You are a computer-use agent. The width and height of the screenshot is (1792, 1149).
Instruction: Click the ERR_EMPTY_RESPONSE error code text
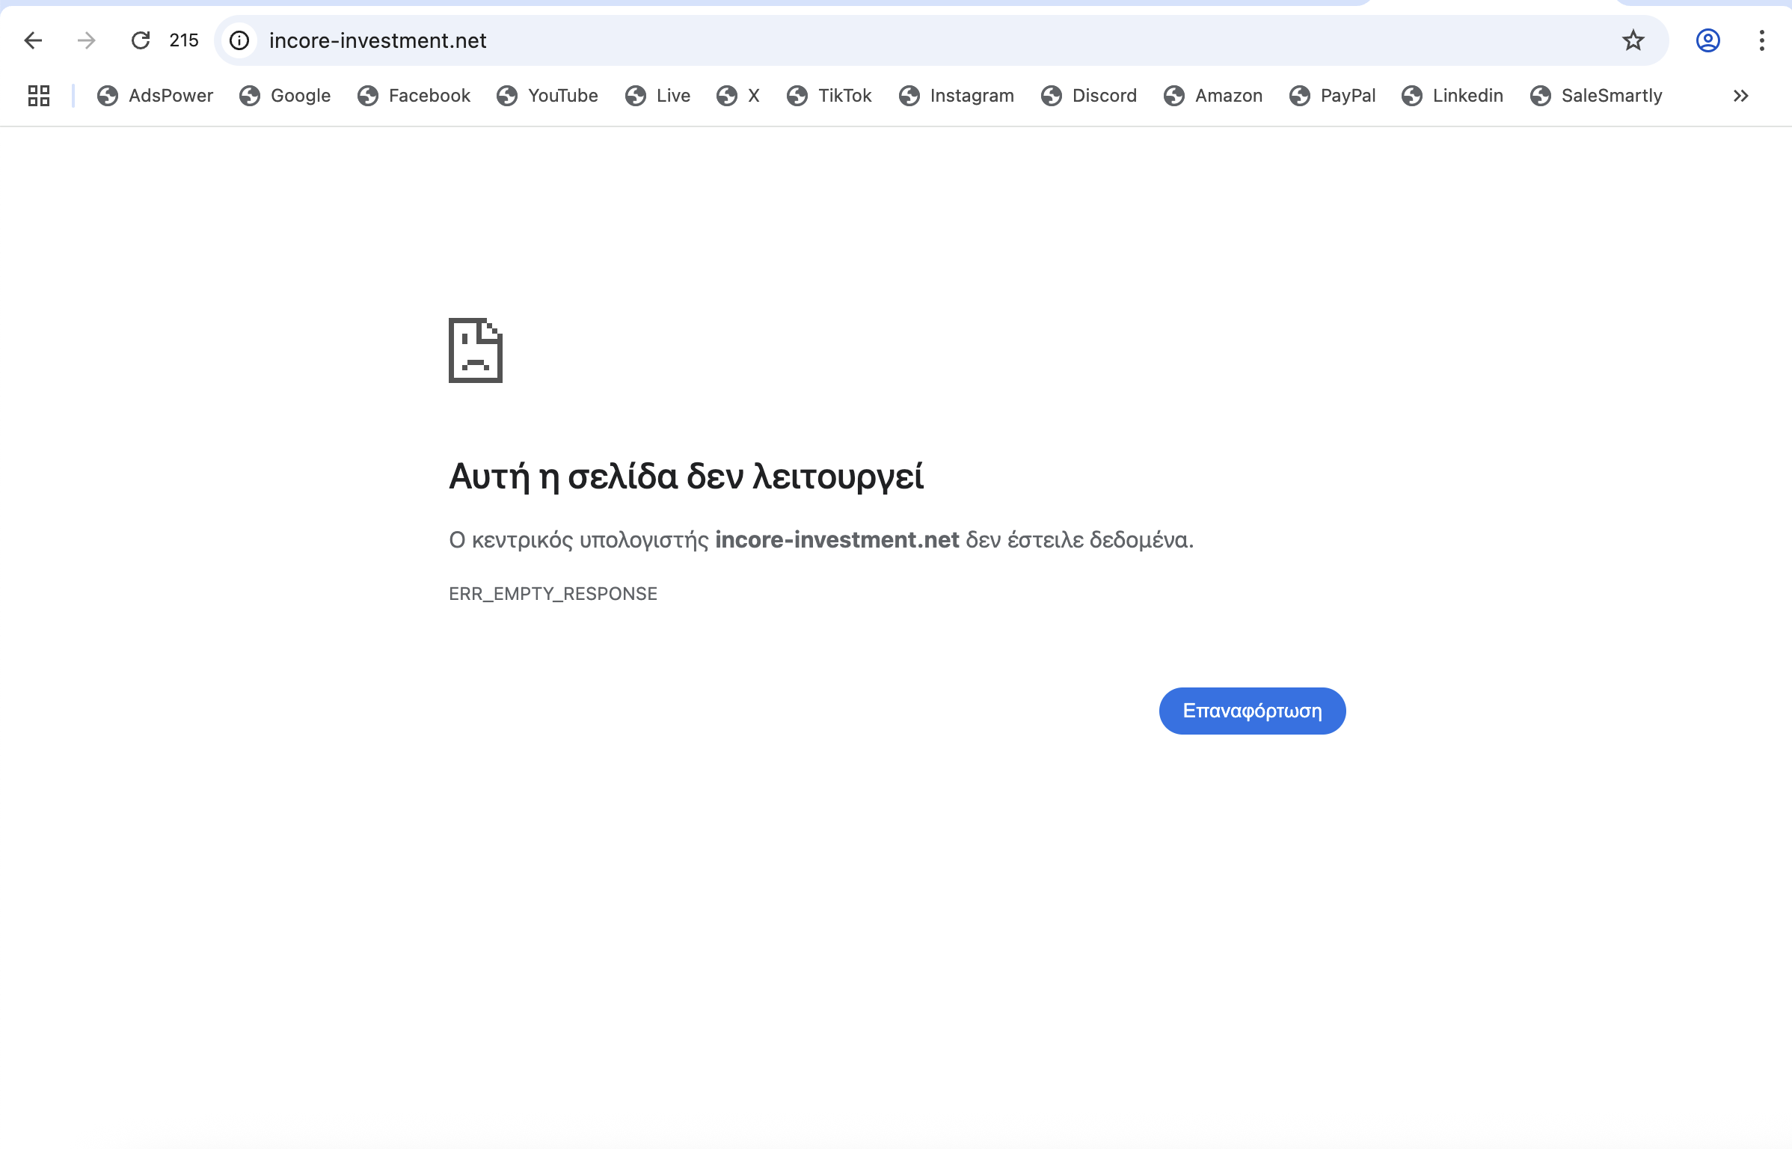(553, 594)
